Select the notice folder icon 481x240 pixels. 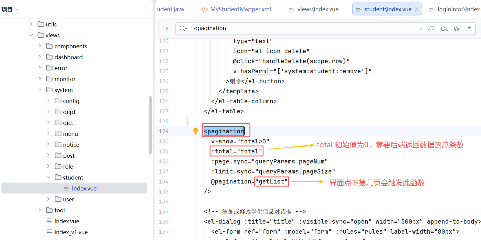[58, 144]
